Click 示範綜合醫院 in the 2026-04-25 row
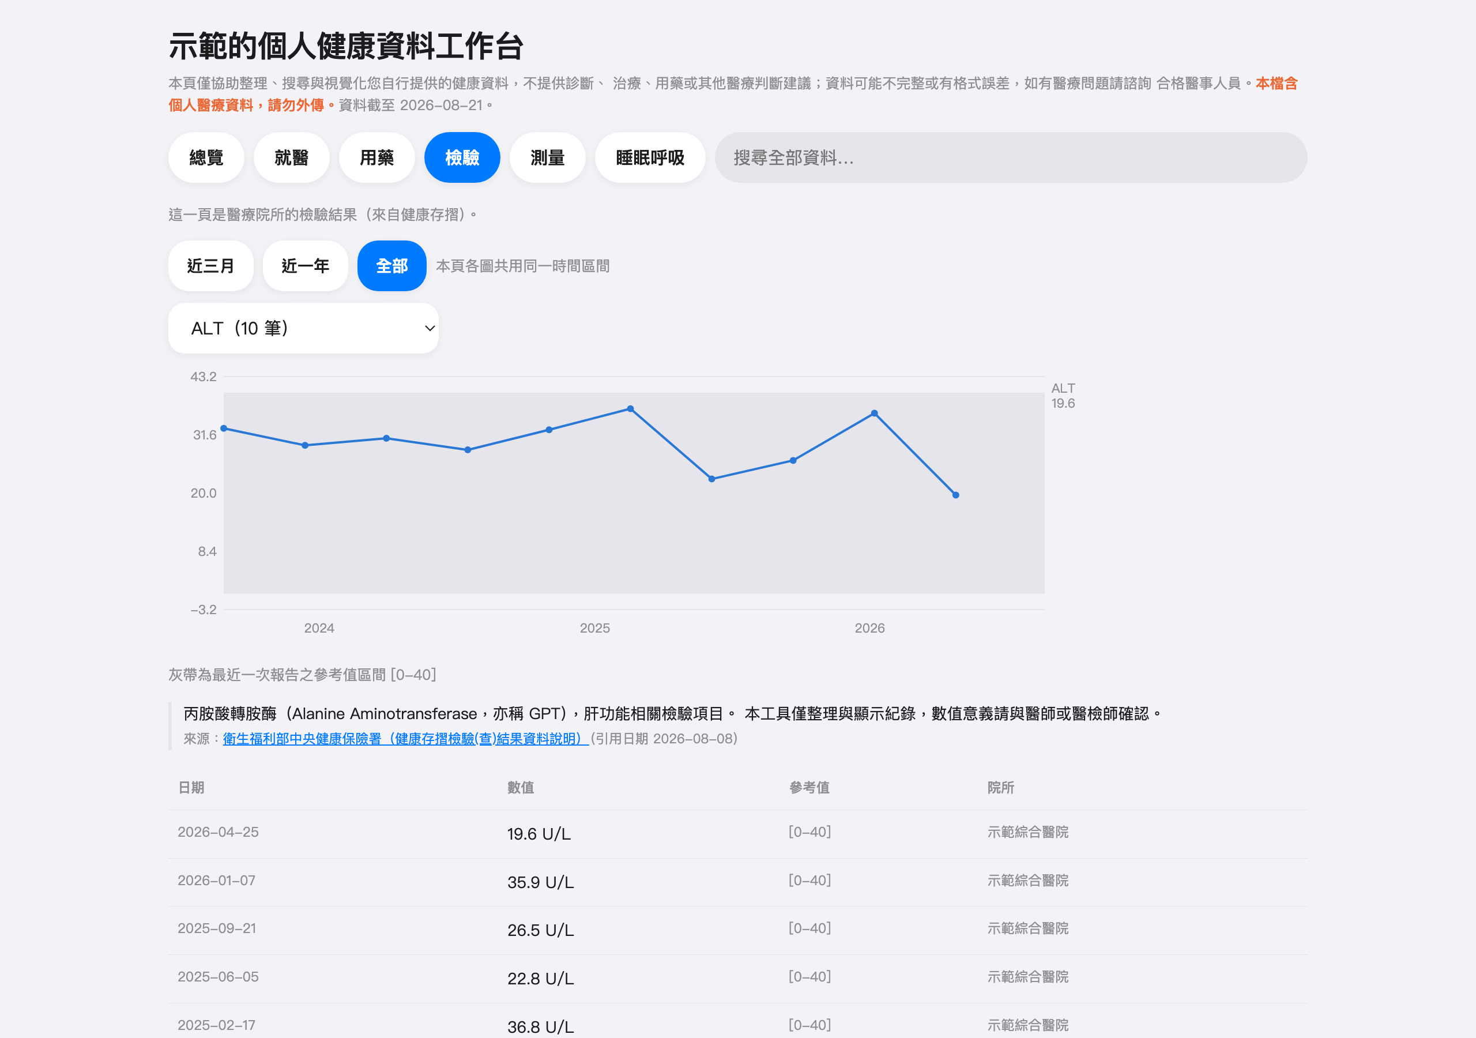 1028,832
